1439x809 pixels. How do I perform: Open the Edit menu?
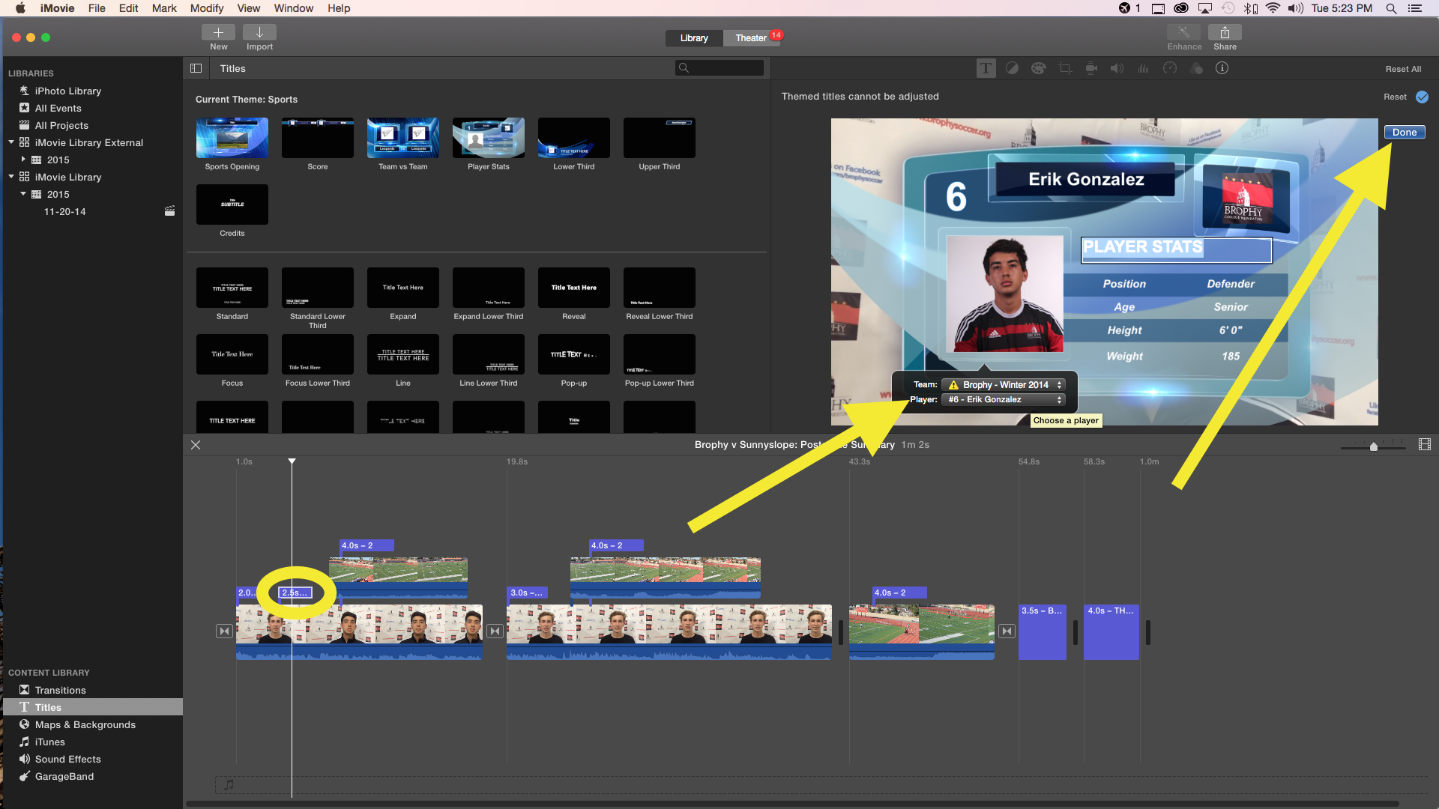tap(128, 8)
